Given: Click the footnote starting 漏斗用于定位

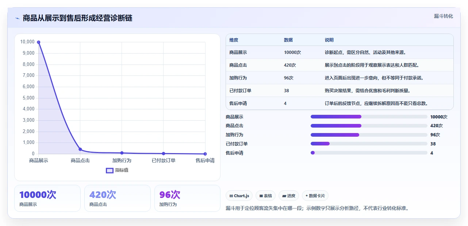Looking at the screenshot, I should point(317,209).
